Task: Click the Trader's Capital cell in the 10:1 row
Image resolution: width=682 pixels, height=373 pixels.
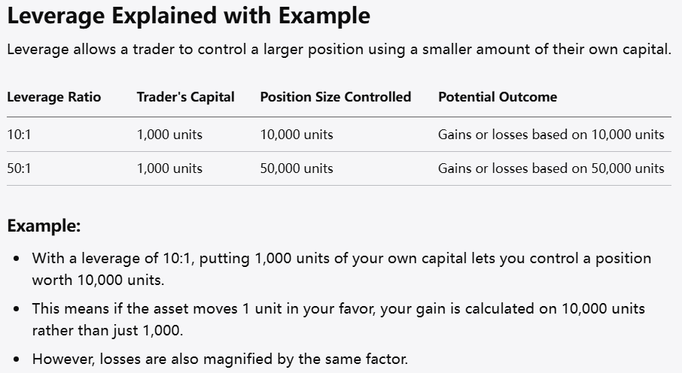Action: [169, 135]
